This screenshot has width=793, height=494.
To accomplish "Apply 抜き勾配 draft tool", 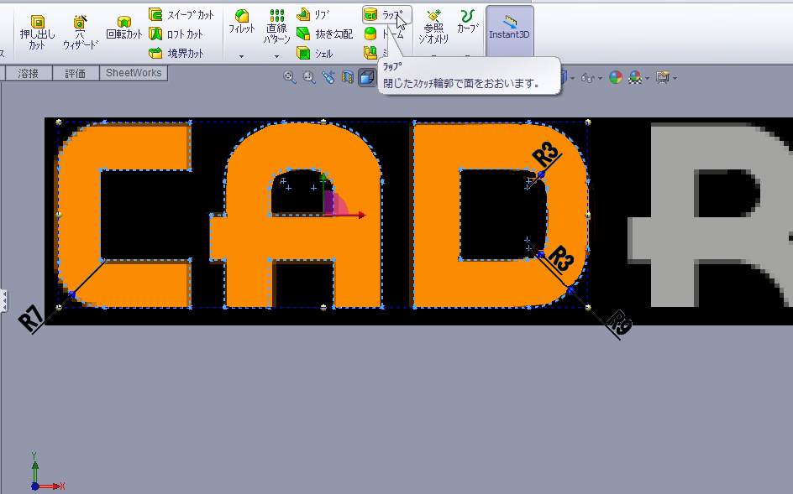I will (324, 34).
